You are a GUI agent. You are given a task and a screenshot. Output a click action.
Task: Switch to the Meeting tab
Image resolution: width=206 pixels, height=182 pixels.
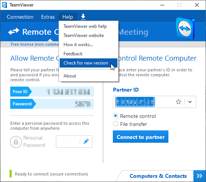pyautogui.click(x=133, y=32)
